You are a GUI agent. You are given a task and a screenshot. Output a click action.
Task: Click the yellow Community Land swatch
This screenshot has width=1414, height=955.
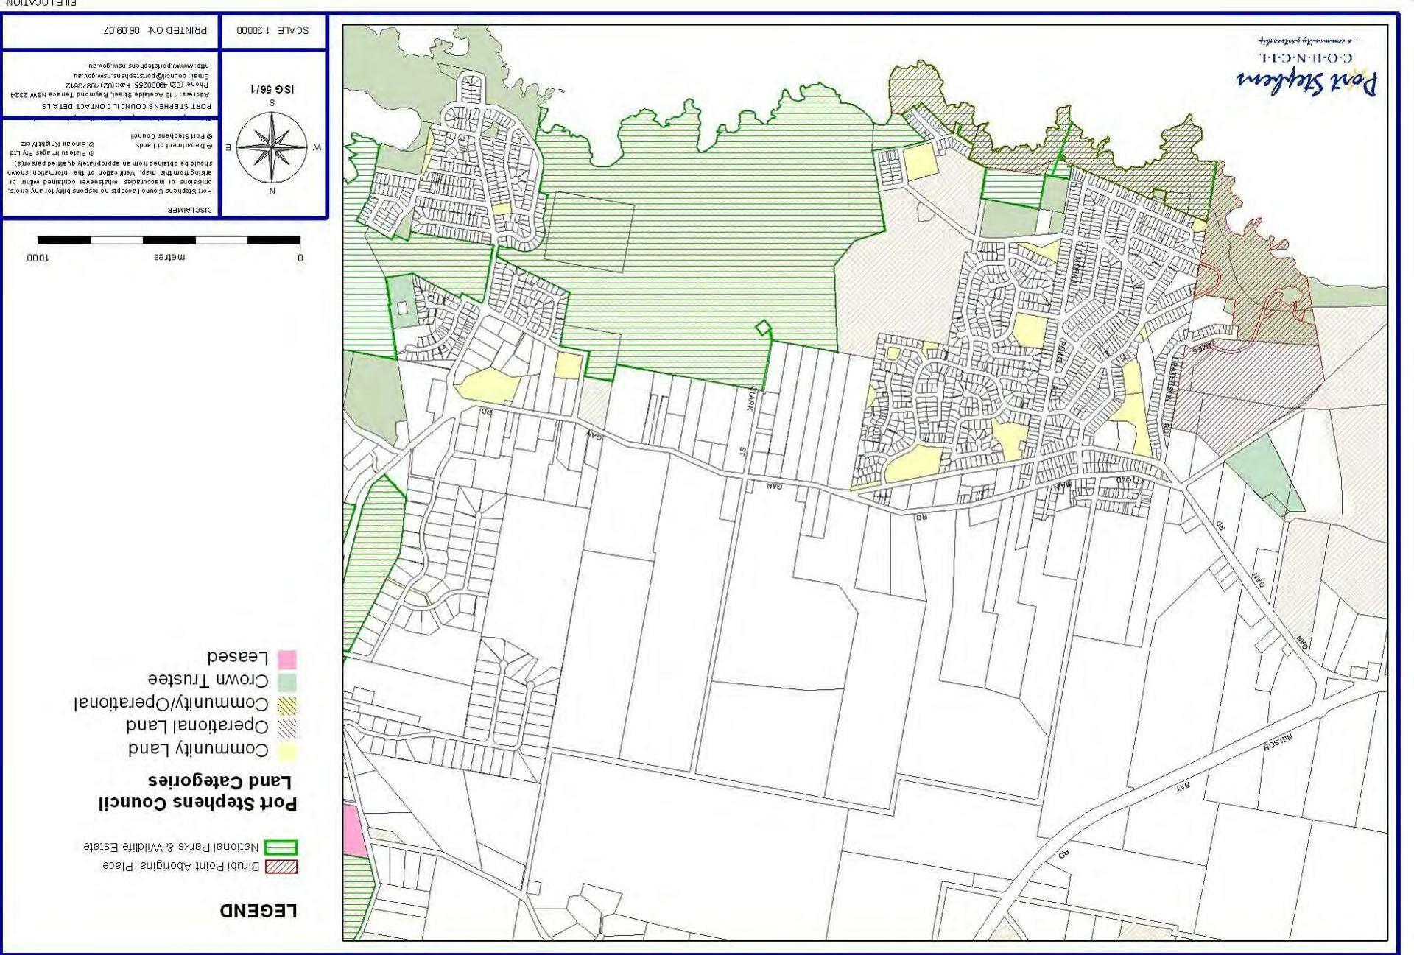287,751
